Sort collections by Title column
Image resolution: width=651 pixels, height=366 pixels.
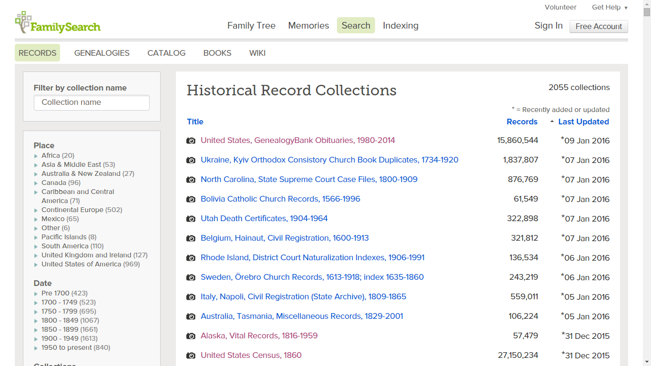[195, 122]
